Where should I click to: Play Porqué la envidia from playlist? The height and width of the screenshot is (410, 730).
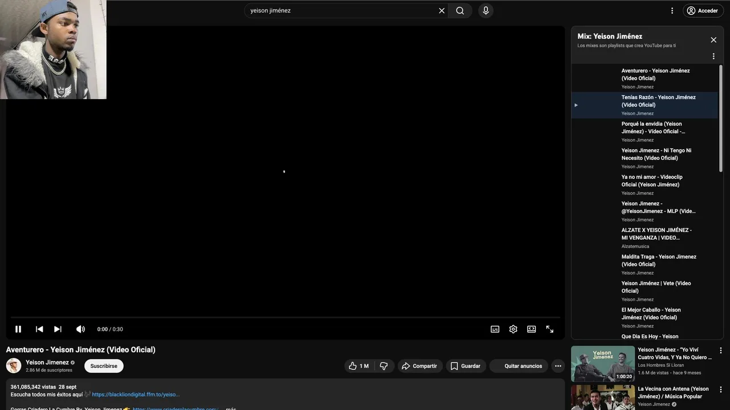click(x=644, y=132)
